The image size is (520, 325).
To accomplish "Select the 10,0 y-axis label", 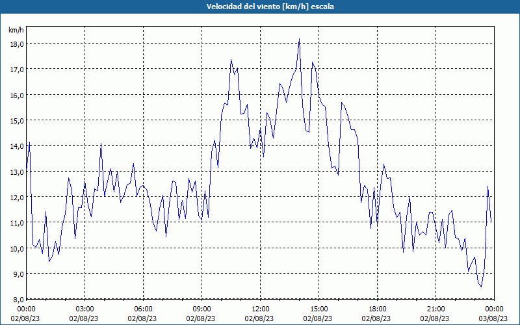I will tap(17, 249).
